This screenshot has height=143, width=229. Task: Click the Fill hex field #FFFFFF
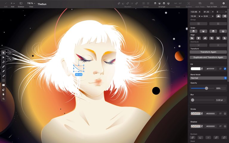[x=211, y=69]
